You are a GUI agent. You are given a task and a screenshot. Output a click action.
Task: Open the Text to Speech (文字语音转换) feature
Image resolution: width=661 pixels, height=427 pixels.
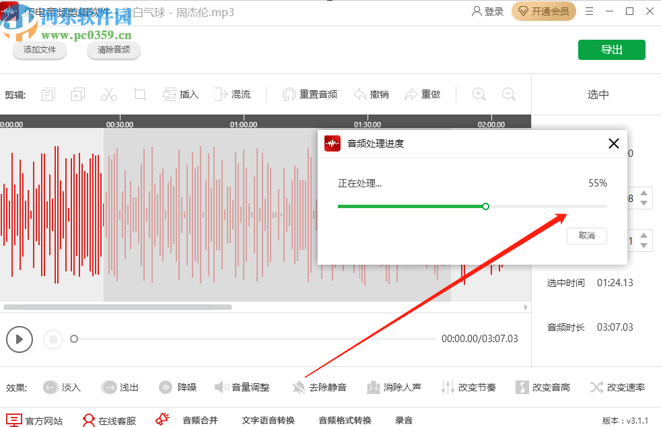(268, 419)
